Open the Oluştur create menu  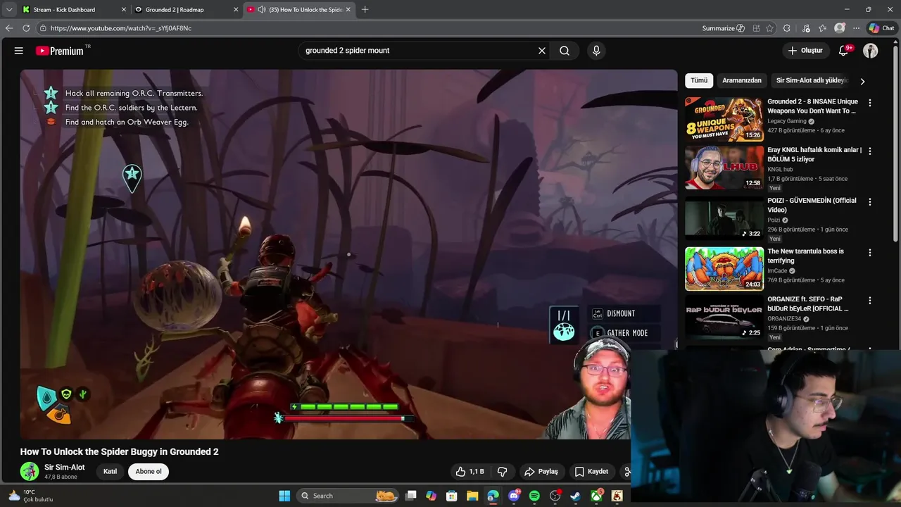805,51
